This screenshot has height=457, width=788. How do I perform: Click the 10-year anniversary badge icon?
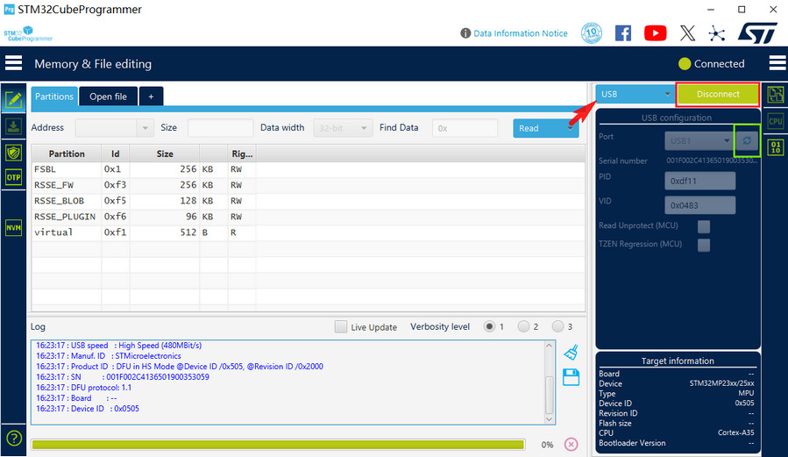pos(592,33)
